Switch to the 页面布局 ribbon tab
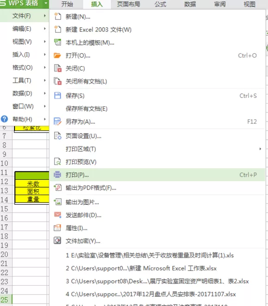Viewport: 268px width, 306px height. (128, 4)
